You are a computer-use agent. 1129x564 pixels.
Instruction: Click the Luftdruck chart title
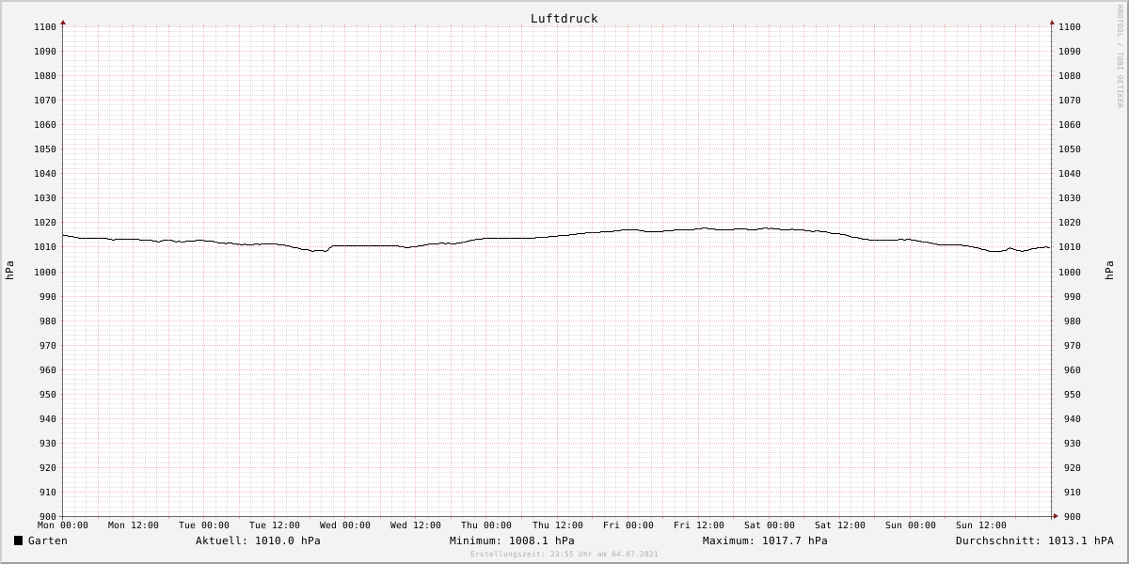[564, 19]
